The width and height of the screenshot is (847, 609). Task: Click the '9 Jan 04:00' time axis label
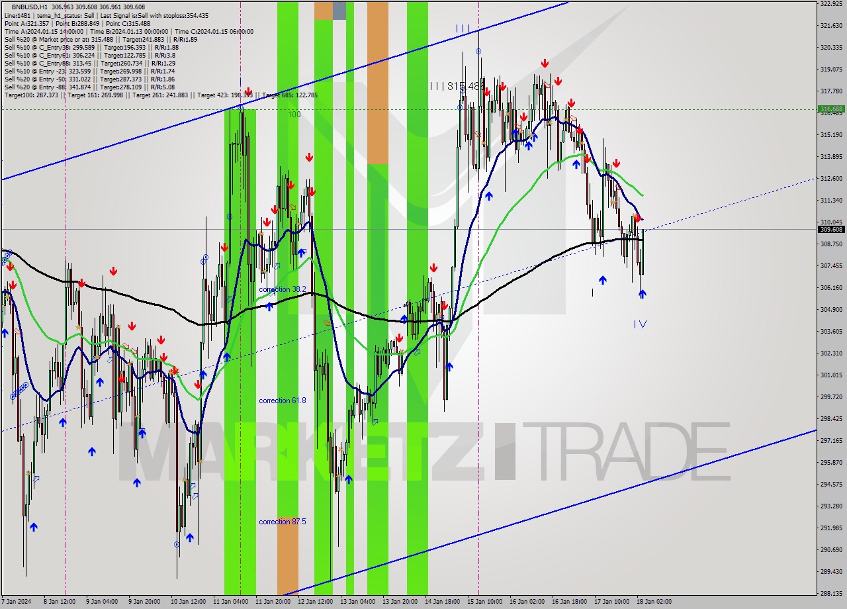coord(103,602)
